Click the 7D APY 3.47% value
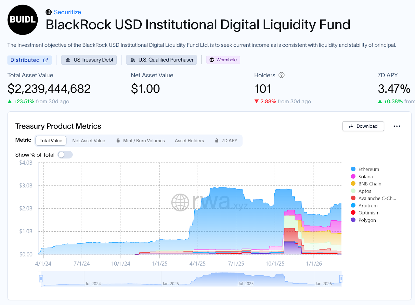This screenshot has height=305, width=415. tap(394, 89)
